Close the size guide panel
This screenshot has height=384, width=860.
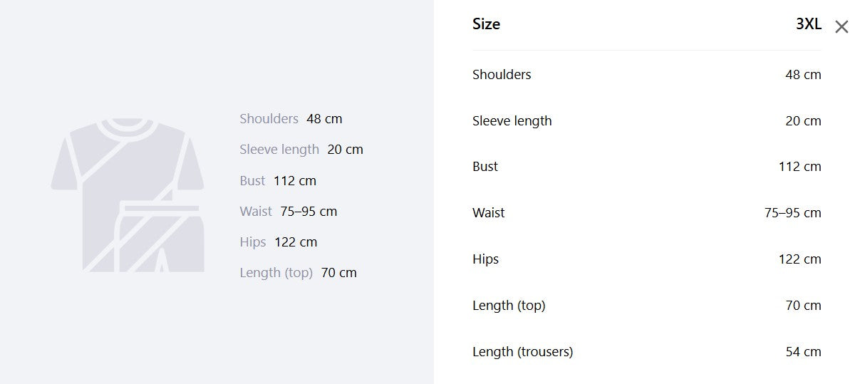tap(841, 27)
